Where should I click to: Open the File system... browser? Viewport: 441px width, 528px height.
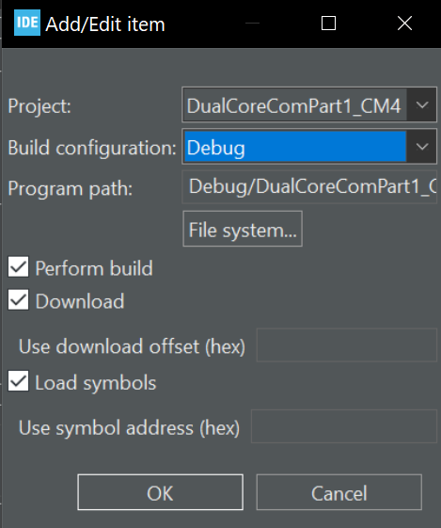pyautogui.click(x=243, y=229)
